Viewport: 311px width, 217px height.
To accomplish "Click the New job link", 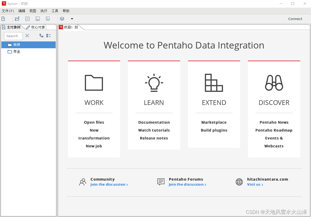I will (x=94, y=146).
